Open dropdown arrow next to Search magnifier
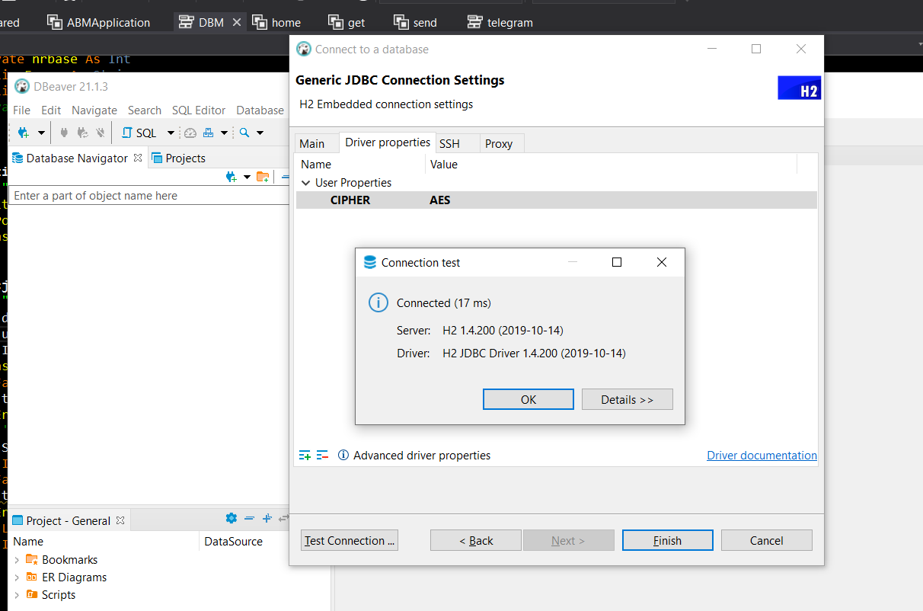 (x=260, y=133)
